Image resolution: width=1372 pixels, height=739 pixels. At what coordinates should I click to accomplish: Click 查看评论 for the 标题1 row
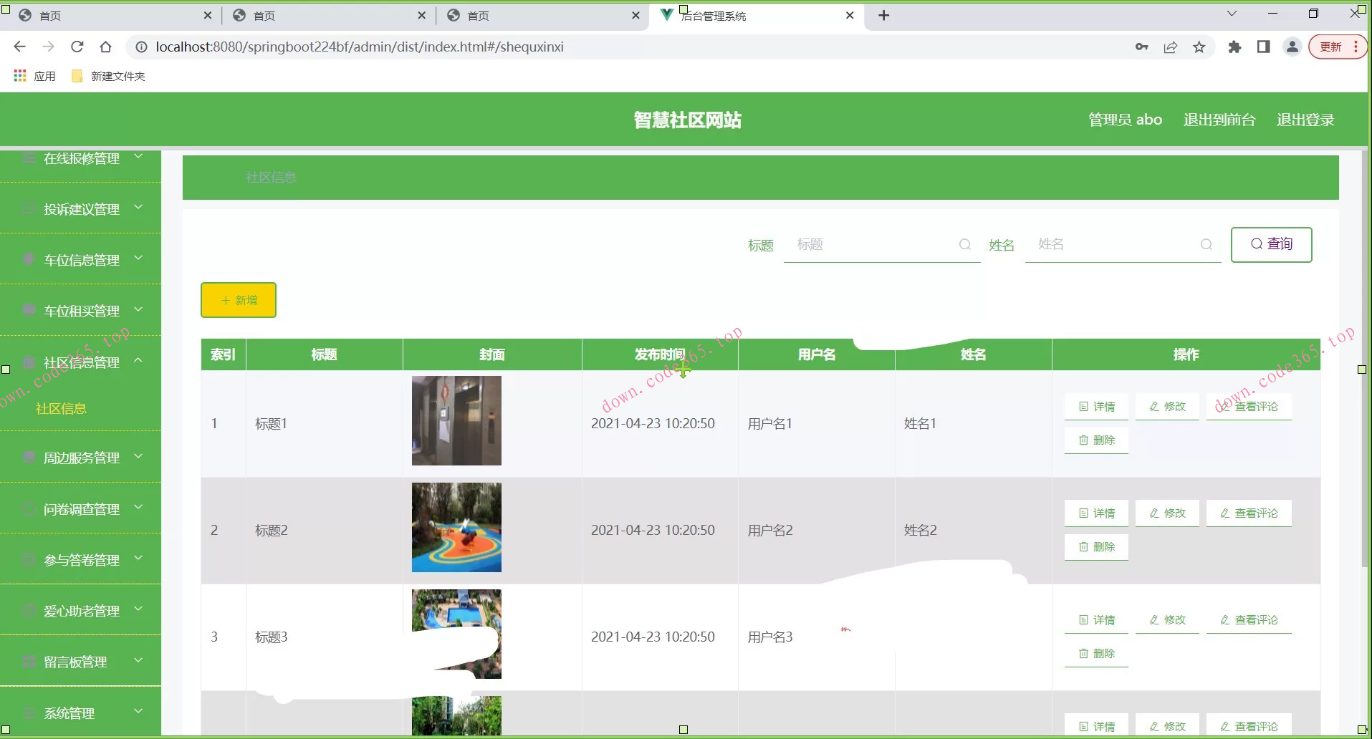click(x=1249, y=407)
